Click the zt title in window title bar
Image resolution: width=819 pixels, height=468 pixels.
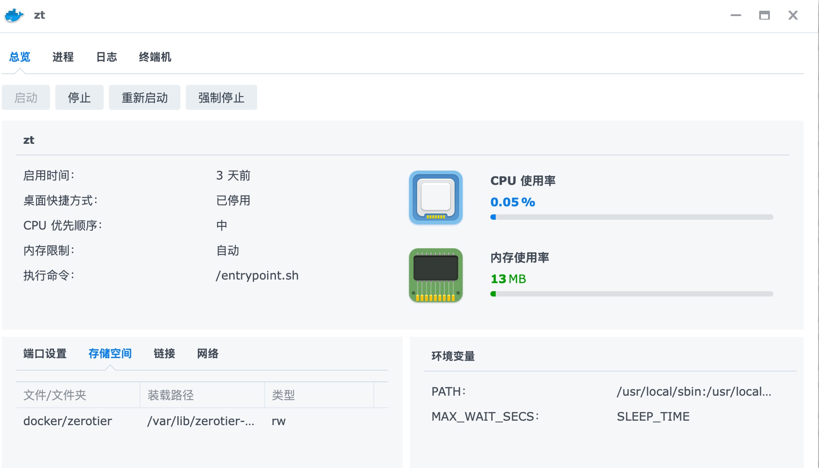point(39,15)
